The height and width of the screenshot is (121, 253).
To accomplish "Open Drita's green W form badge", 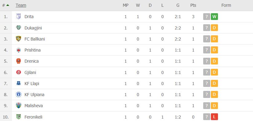I will click(x=214, y=17).
